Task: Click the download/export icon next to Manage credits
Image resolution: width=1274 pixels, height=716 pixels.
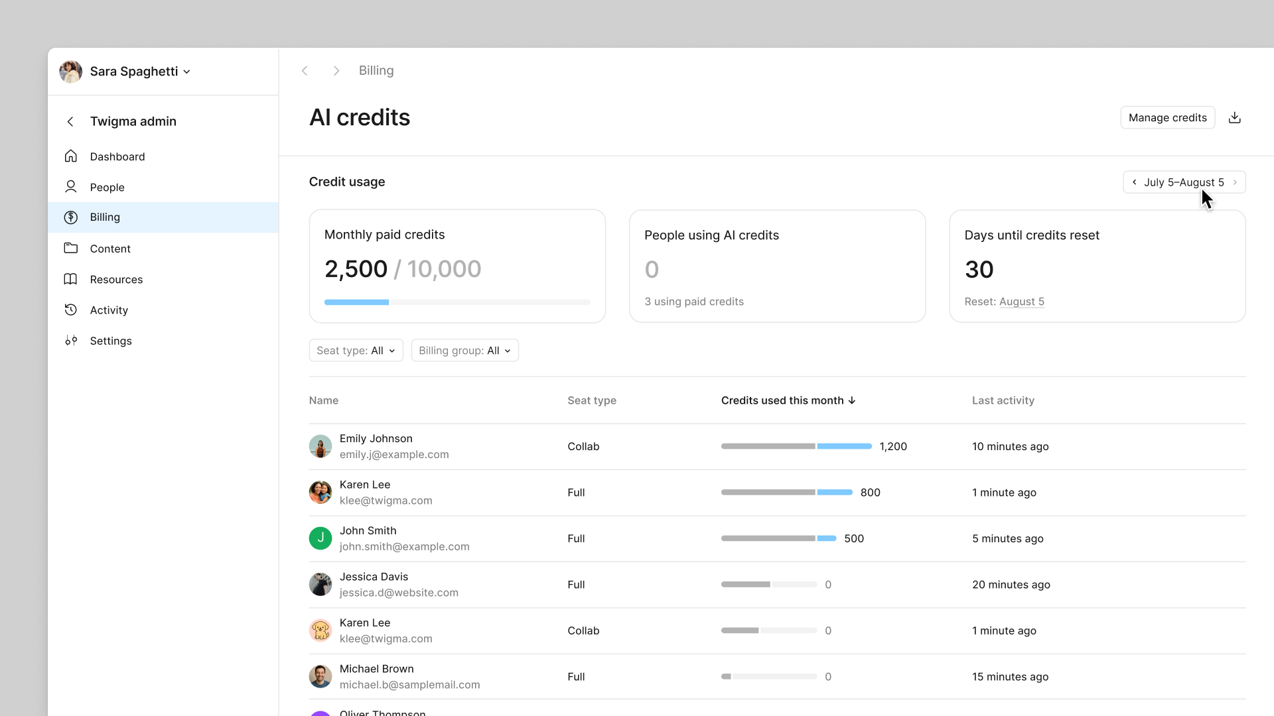Action: point(1234,117)
